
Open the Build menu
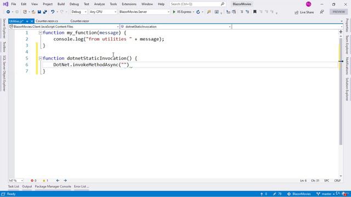coord(61,4)
